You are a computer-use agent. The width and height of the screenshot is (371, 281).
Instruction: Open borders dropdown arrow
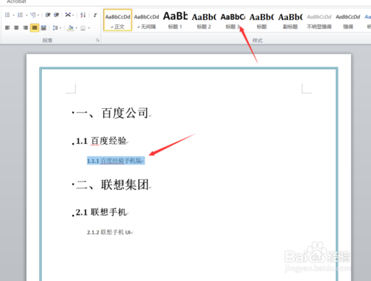pos(89,28)
